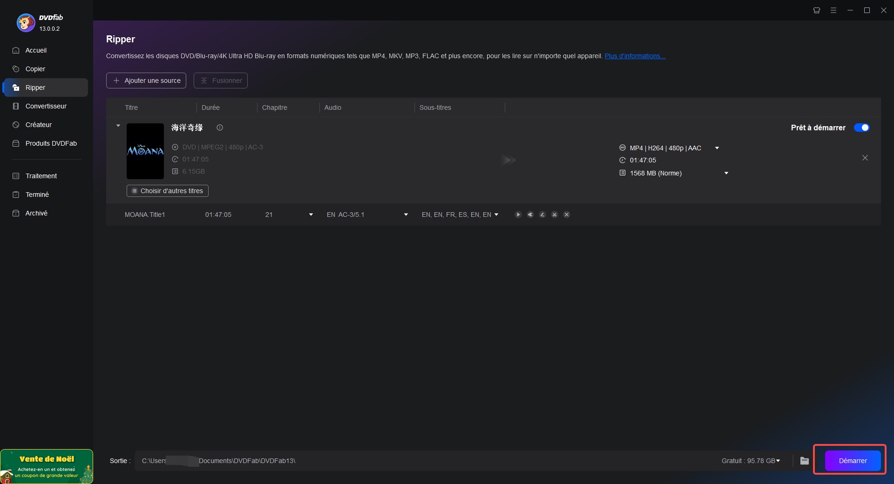Open the Convertisseur module
Viewport: 894px width, 484px height.
click(45, 106)
